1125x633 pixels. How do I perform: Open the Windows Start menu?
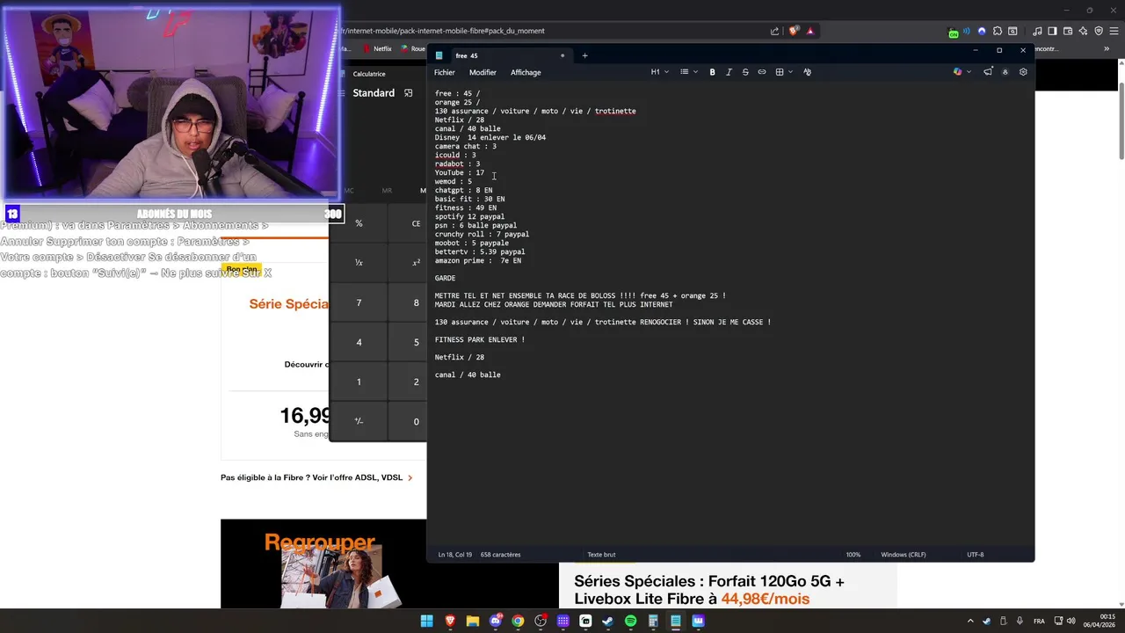pos(426,621)
